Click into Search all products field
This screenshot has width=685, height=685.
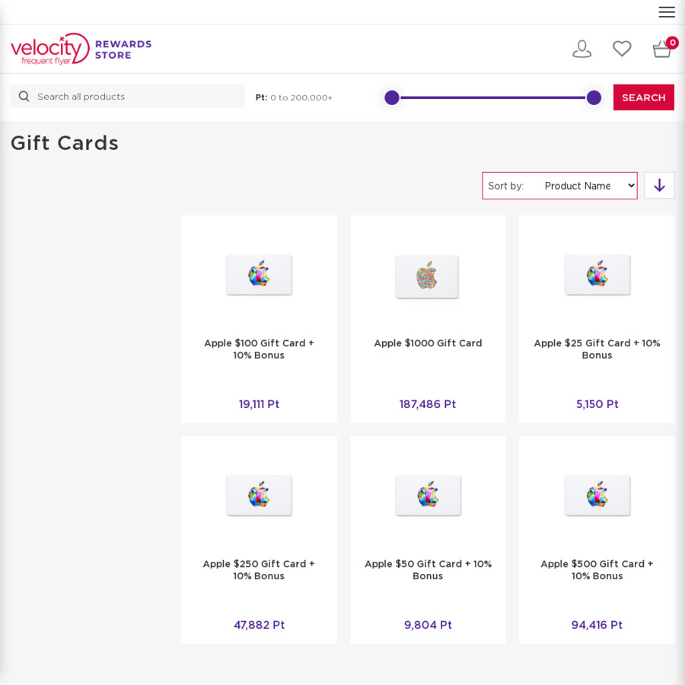pos(137,97)
